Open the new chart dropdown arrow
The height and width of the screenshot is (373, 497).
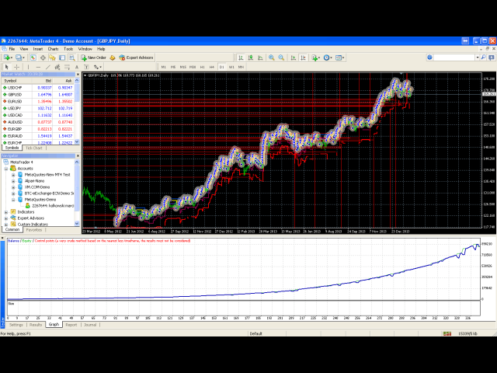click(12, 58)
